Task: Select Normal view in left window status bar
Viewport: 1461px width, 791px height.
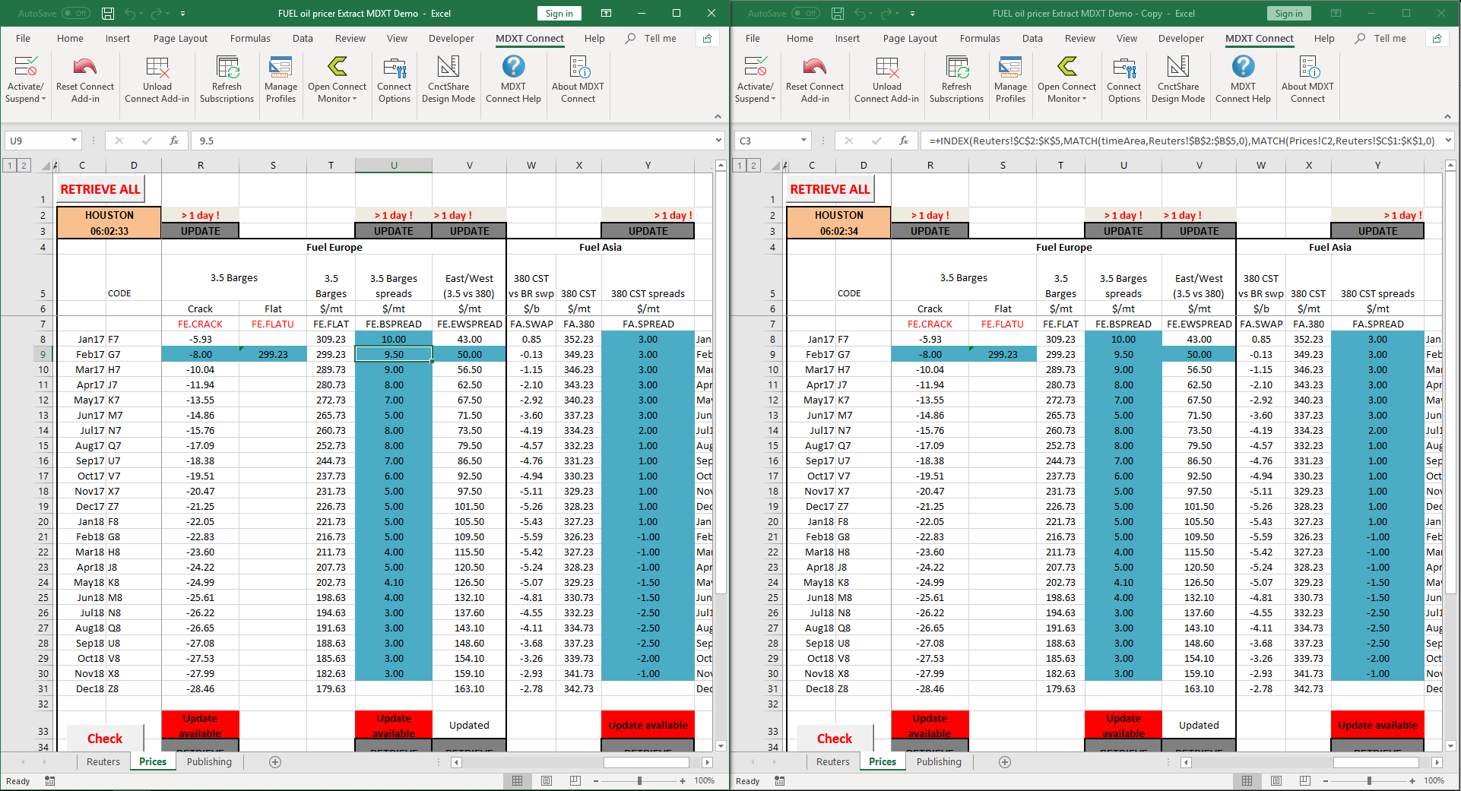Action: (517, 780)
